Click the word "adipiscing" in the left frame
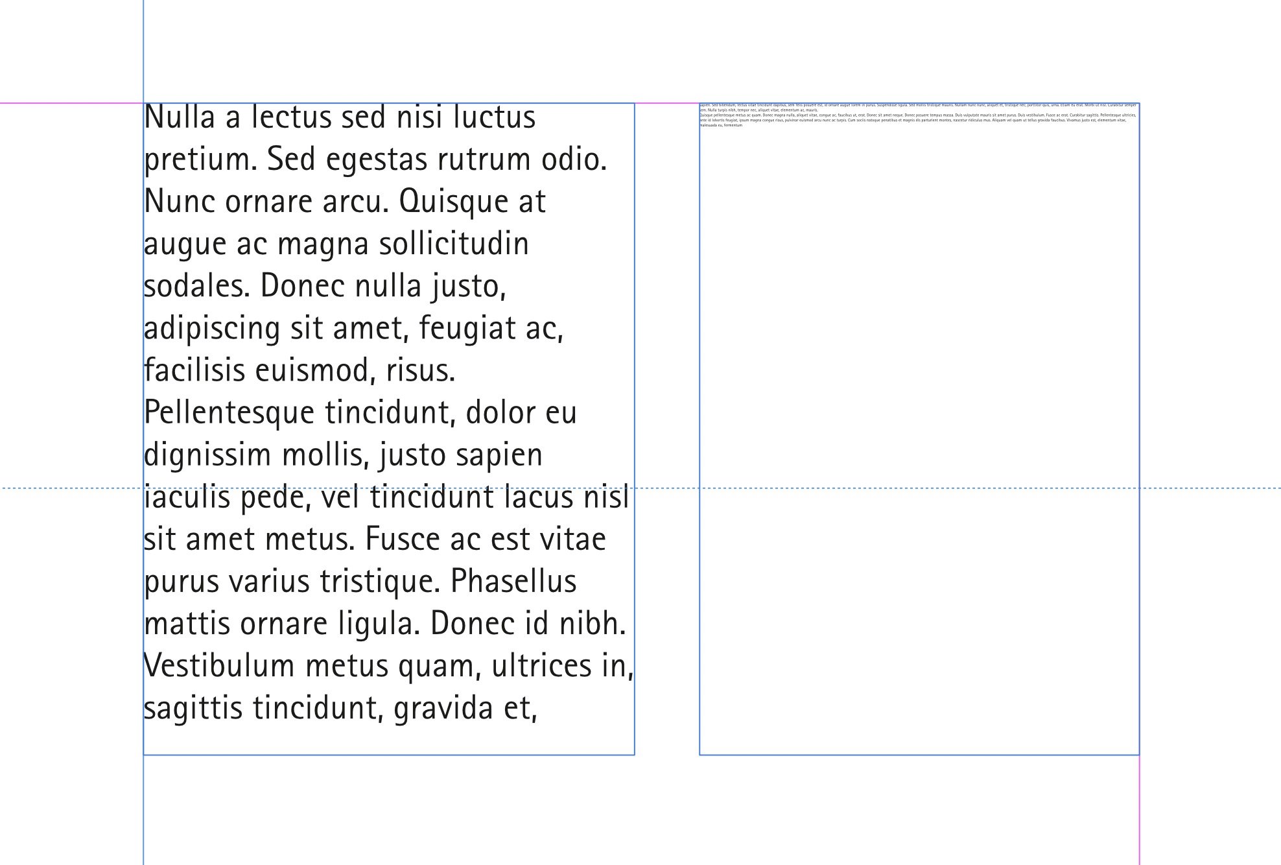 (x=213, y=329)
